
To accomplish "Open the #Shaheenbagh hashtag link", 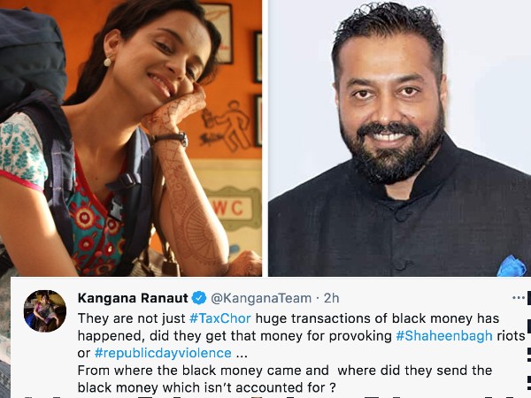I will click(x=444, y=336).
